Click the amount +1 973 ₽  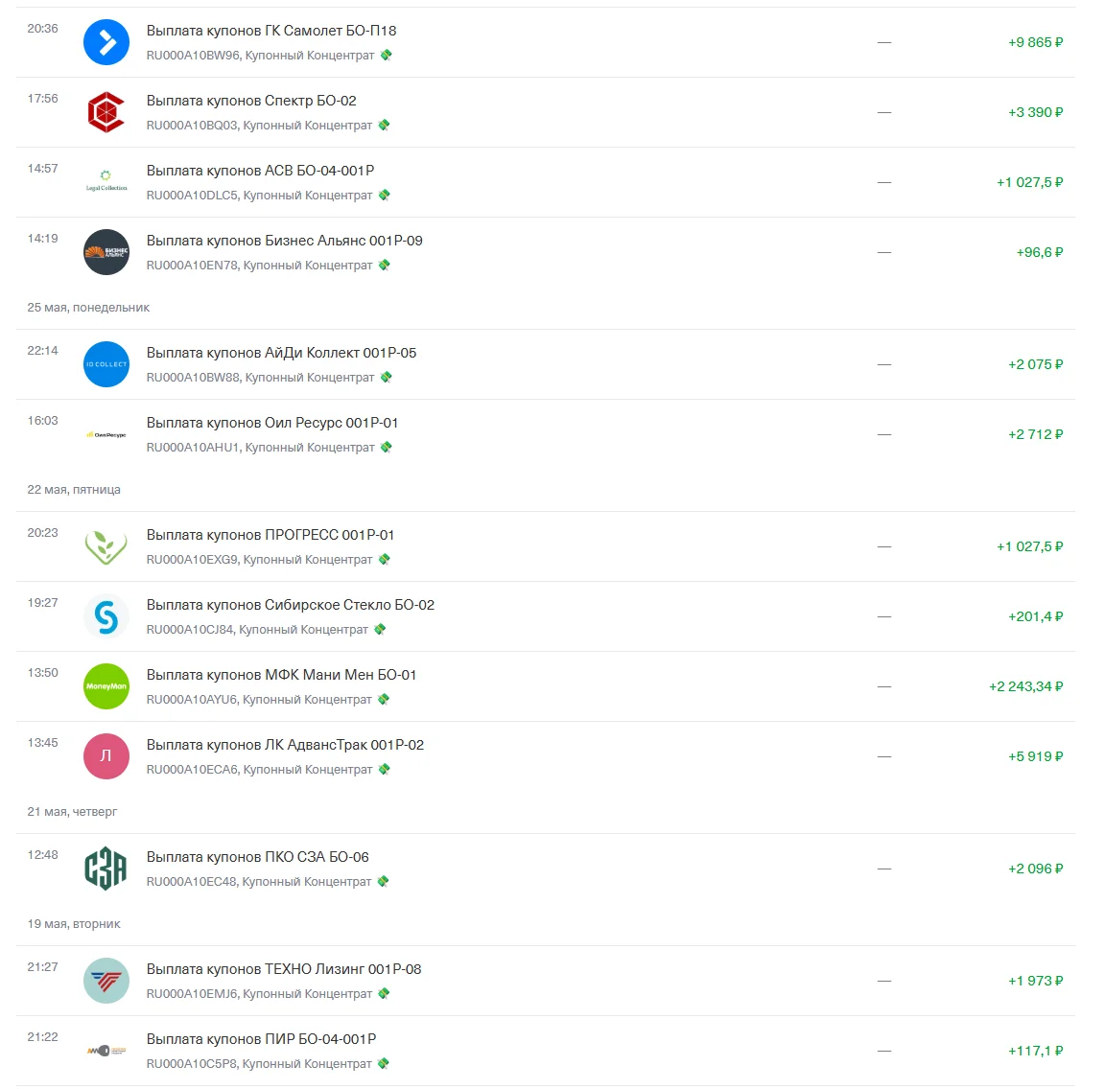(x=1035, y=981)
